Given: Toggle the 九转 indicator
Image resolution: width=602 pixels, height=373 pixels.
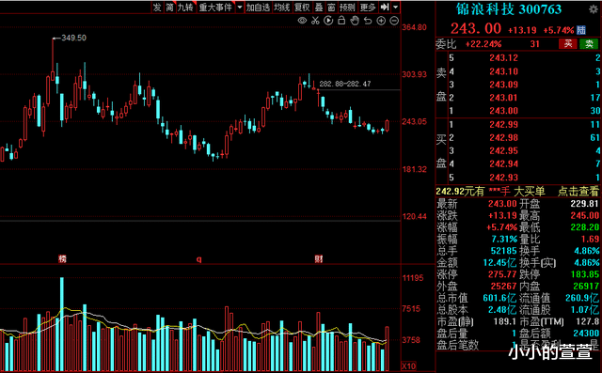Looking at the screenshot, I should (185, 7).
